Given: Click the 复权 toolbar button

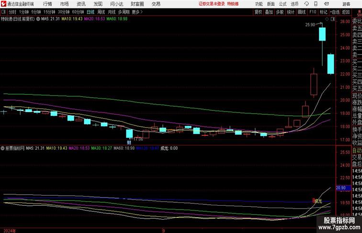Looking at the screenshot, I should pyautogui.click(x=258, y=12).
